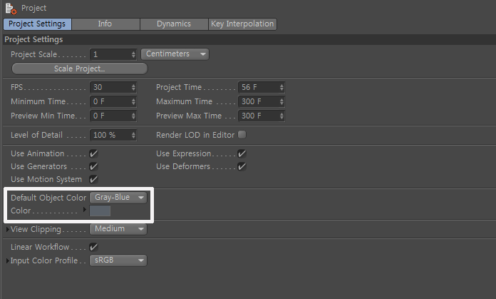Click the Level of Detail stepper arrows
Viewport: 496px width, 299px height.
point(133,136)
